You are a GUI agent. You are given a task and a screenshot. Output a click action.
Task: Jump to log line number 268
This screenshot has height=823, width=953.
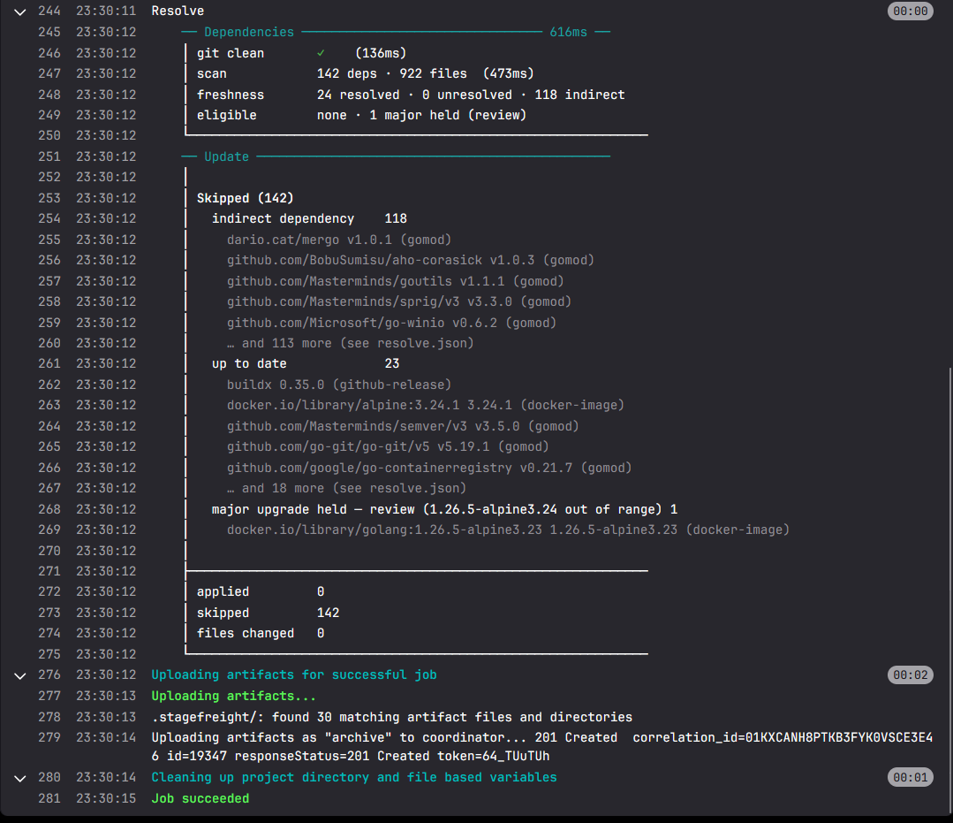[x=49, y=509]
